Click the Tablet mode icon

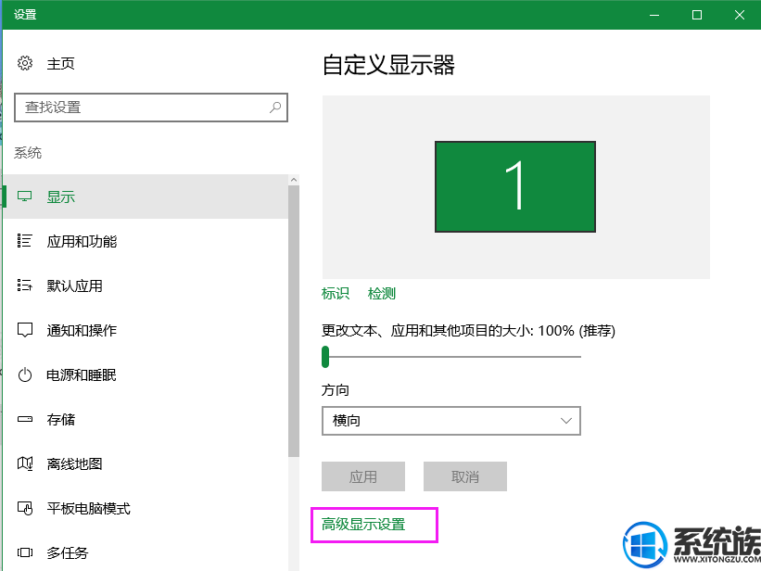(x=25, y=508)
